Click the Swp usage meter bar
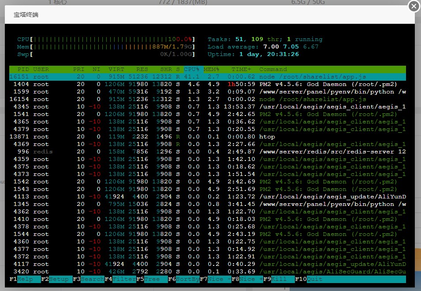The width and height of the screenshot is (421, 291). [x=106, y=54]
